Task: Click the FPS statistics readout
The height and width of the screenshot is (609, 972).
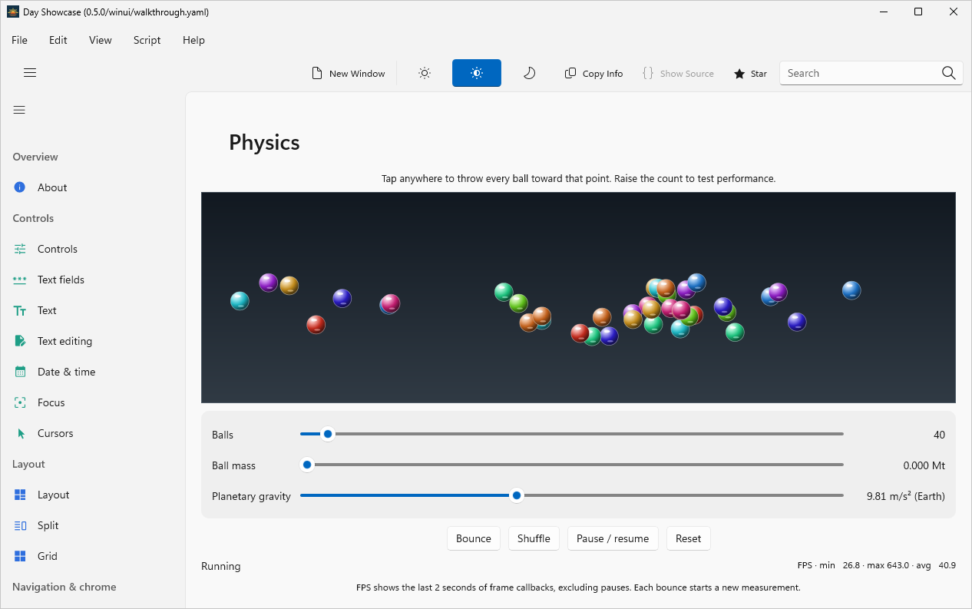Action: 877,565
